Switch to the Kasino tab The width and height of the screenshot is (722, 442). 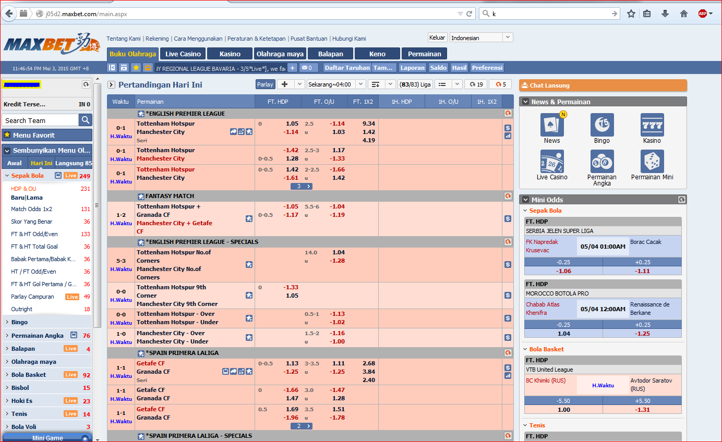pos(230,54)
